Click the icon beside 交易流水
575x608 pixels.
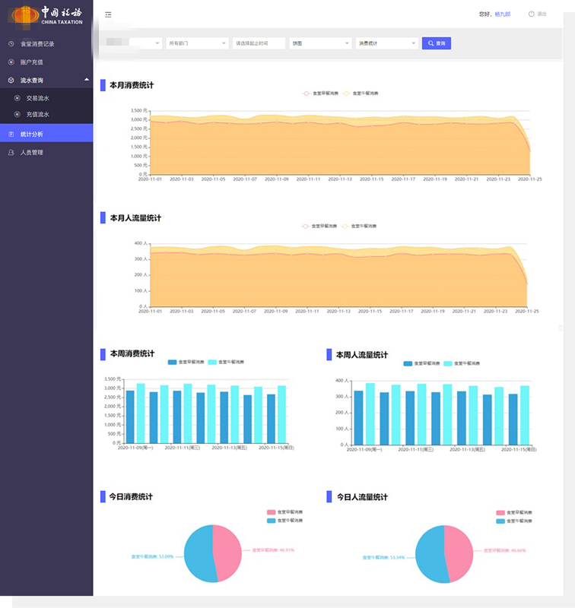point(17,98)
